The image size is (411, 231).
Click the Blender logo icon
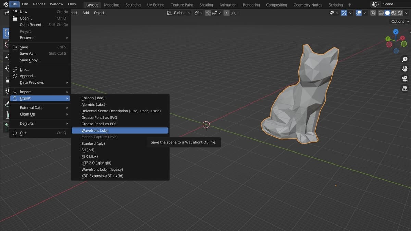point(5,4)
